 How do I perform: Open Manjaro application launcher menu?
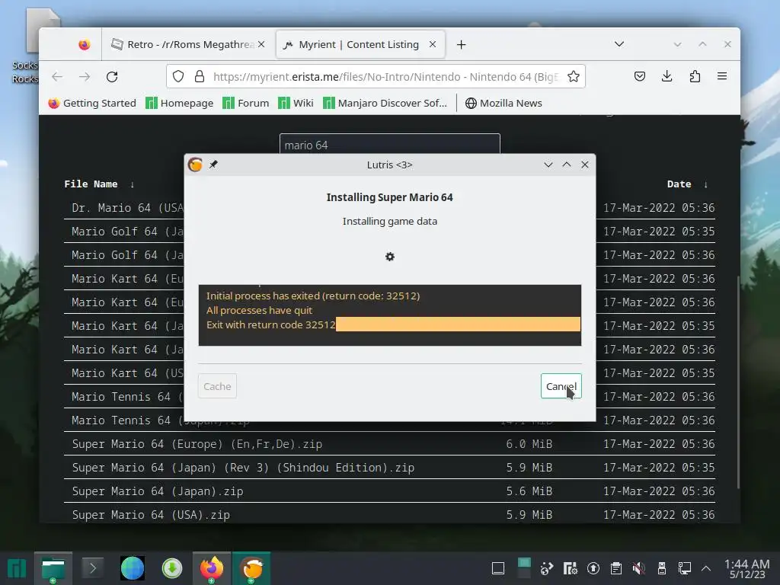tap(17, 568)
